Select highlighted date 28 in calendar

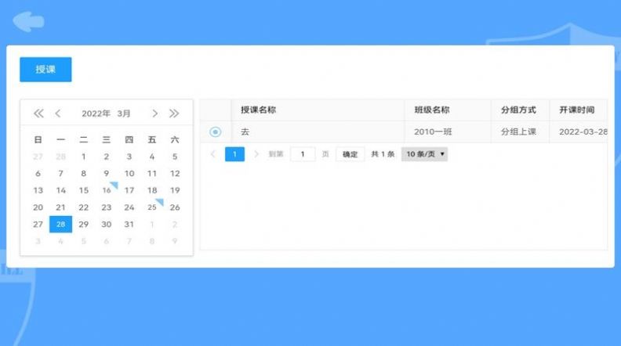pyautogui.click(x=60, y=224)
